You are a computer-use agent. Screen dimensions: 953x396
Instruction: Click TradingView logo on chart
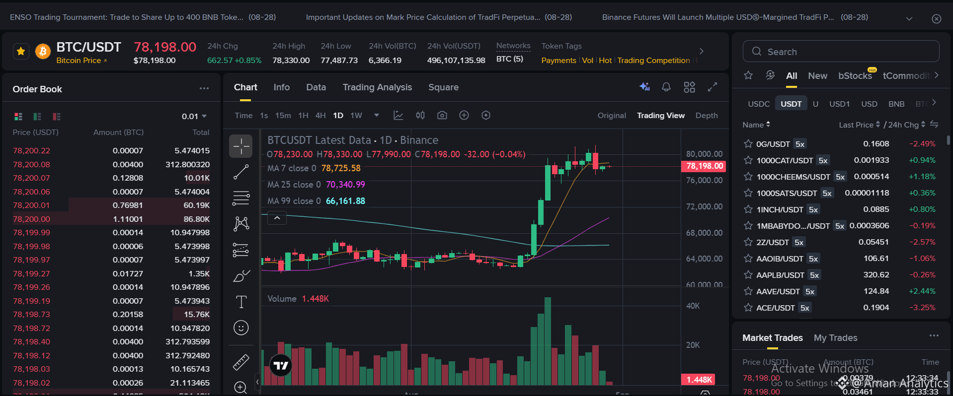281,366
